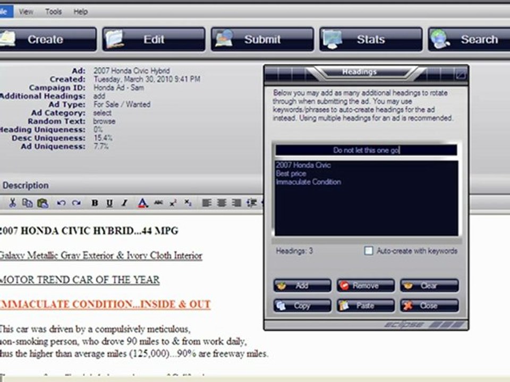Click the Cut scissors icon
The width and height of the screenshot is (510, 382).
(x=12, y=203)
